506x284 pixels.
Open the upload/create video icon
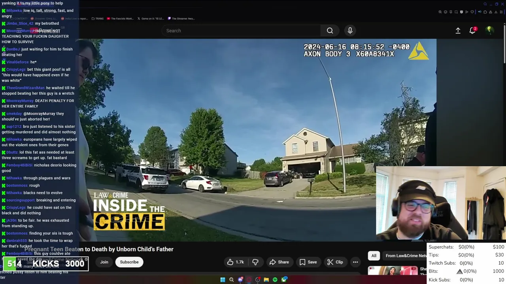(x=458, y=30)
